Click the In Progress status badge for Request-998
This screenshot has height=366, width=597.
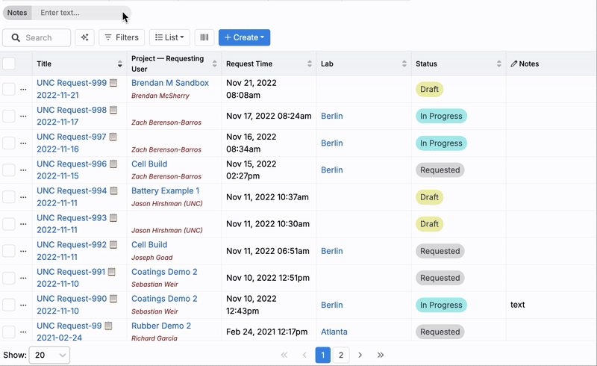click(441, 116)
